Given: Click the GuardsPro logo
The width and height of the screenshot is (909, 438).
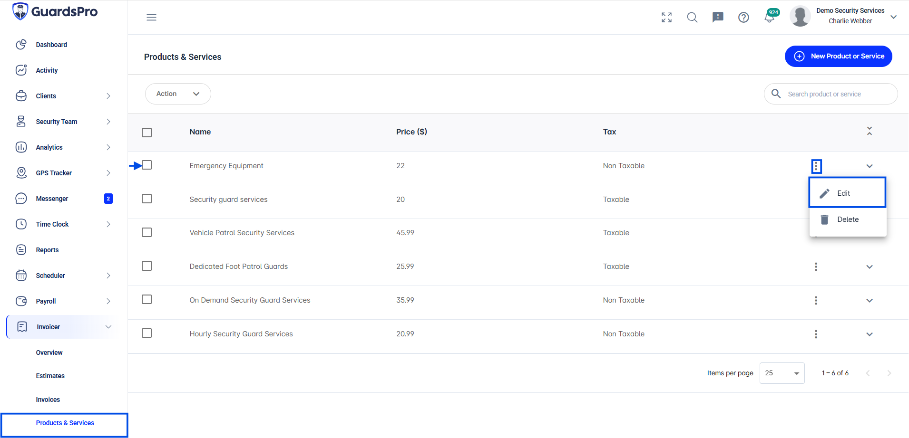Looking at the screenshot, I should click(55, 11).
